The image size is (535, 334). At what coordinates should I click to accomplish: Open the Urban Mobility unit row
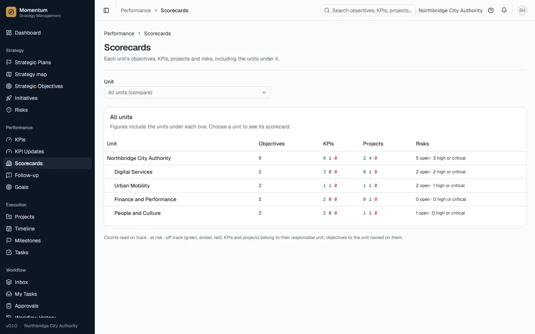[x=315, y=186]
